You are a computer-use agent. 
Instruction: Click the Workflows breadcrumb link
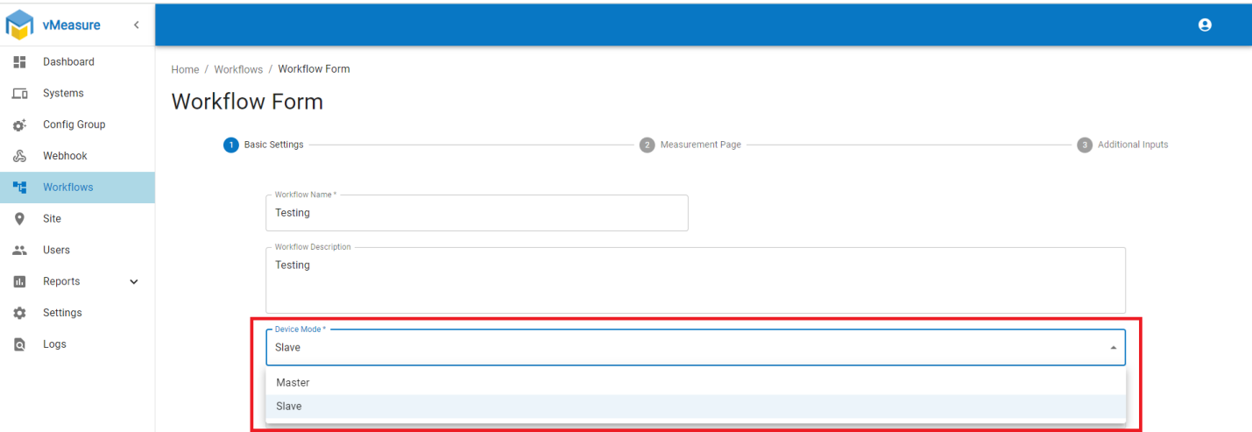pyautogui.click(x=238, y=69)
